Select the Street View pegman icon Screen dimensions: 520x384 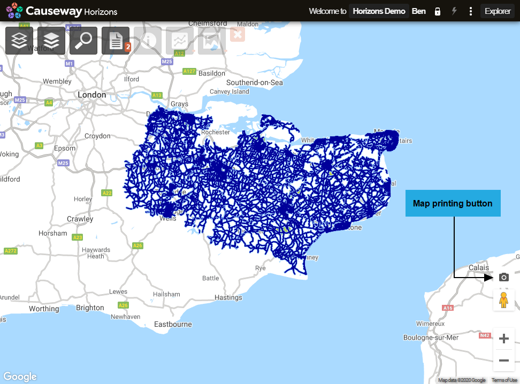503,300
